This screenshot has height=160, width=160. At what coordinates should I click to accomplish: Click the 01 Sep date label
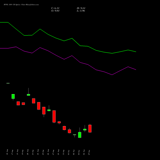[x=69, y=152]
